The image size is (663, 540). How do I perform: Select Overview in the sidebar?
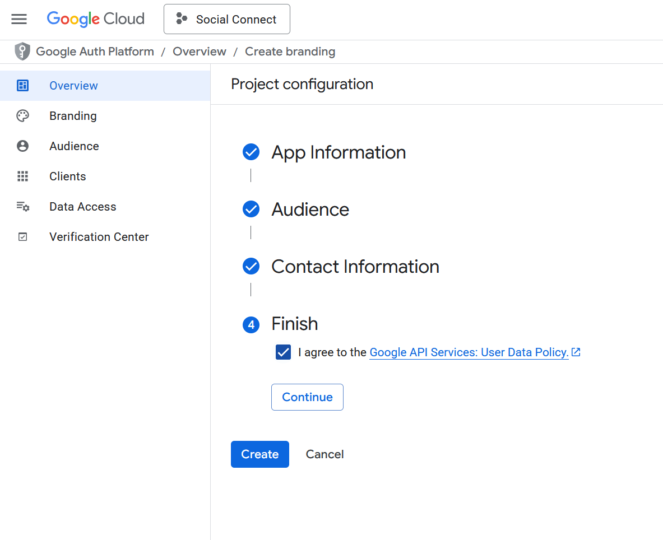point(105,86)
